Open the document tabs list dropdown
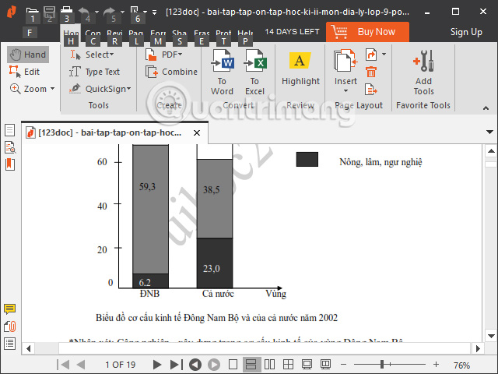 [x=489, y=132]
